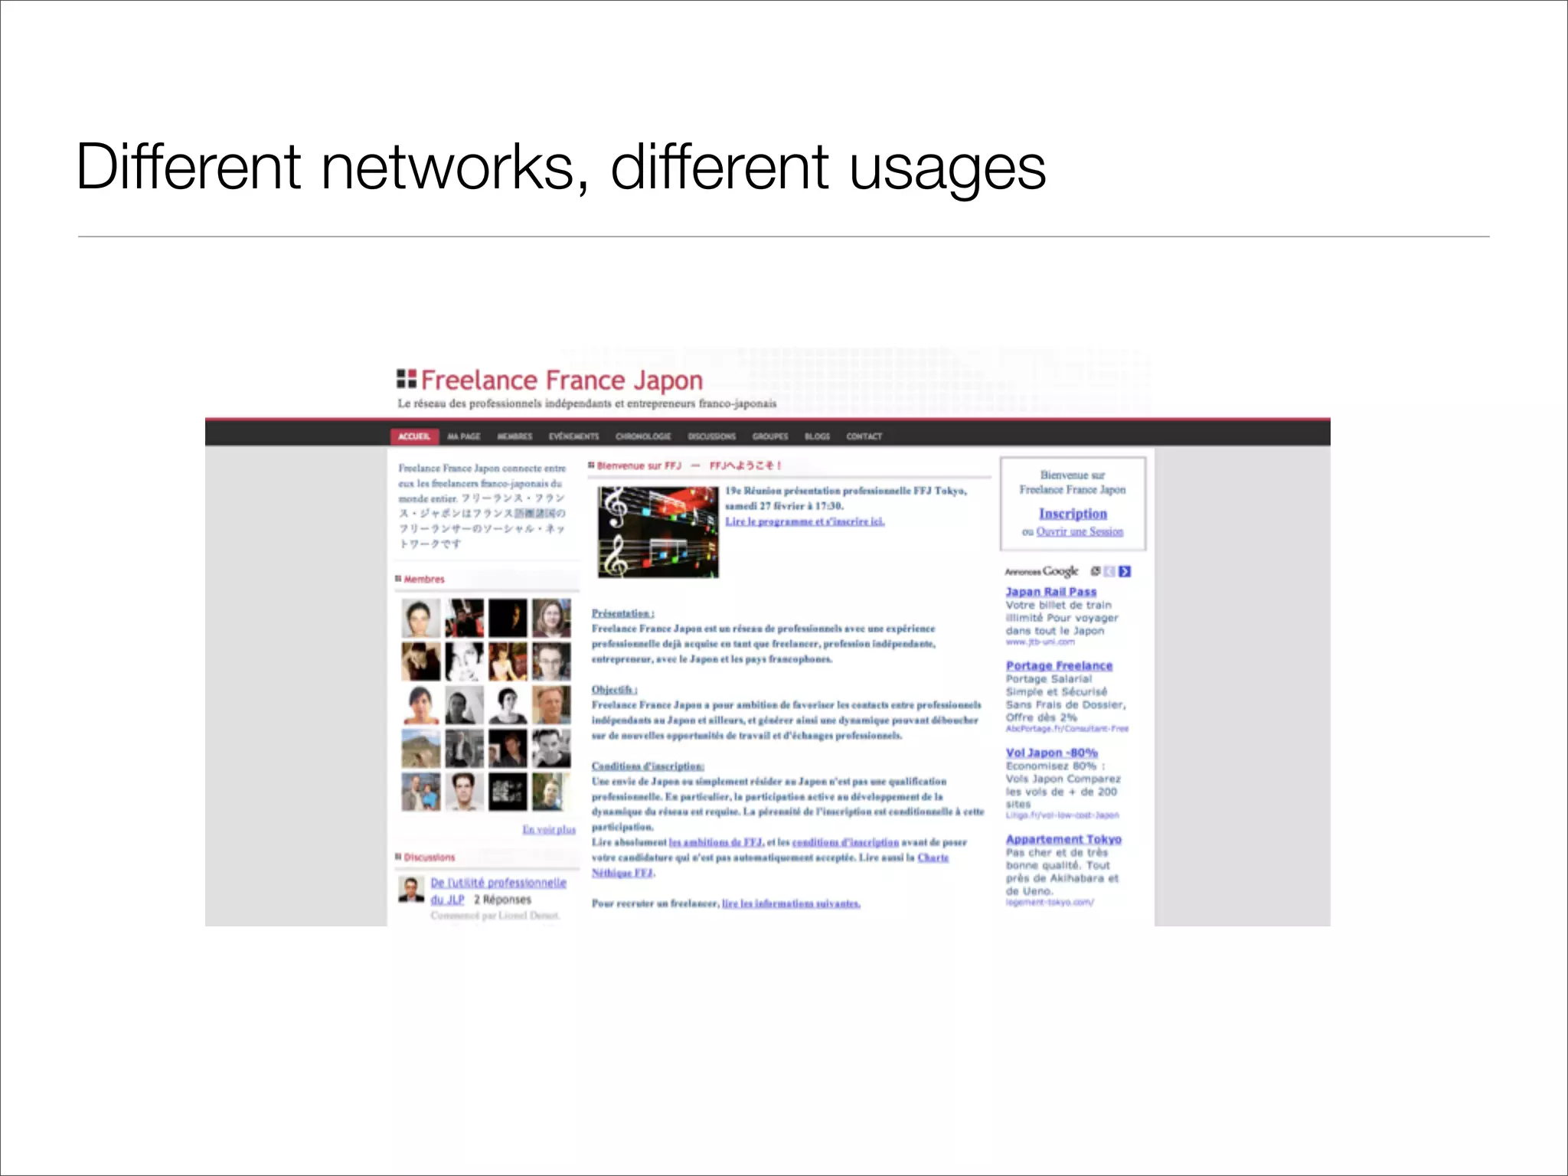Screen dimensions: 1568x1176
Task: Select the Discussions menu item
Action: 711,436
